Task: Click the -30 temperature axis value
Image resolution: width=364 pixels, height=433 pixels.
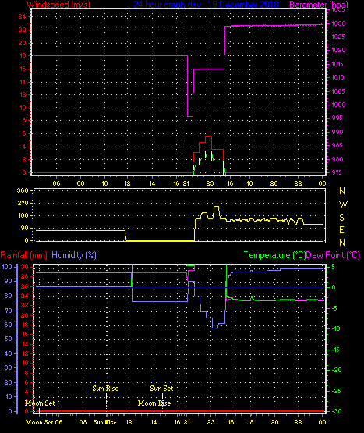Action: point(336,411)
